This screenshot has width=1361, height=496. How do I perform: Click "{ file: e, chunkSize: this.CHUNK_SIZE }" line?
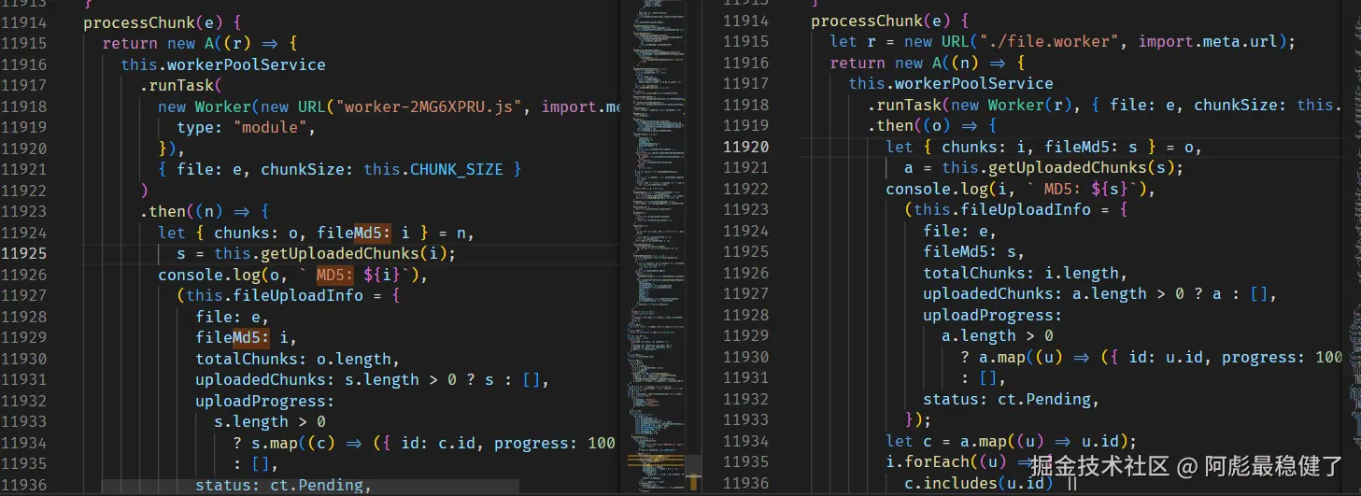(339, 169)
